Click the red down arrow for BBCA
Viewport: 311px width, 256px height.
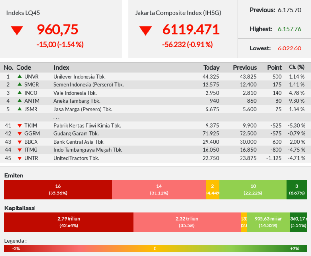pos(20,142)
